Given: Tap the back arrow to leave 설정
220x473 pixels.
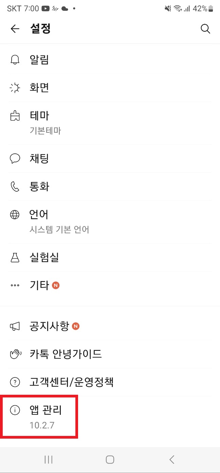Looking at the screenshot, I should (15, 29).
